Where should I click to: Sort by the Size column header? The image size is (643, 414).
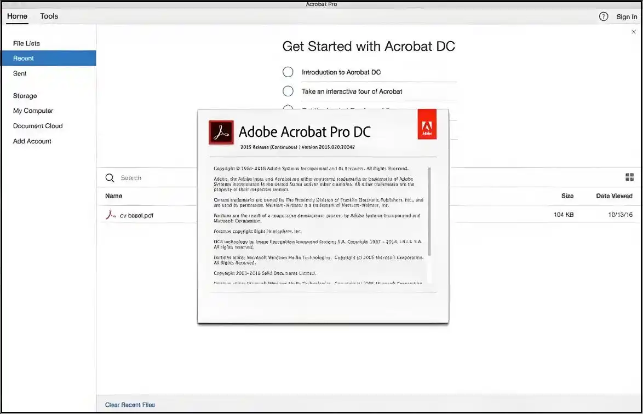(567, 196)
